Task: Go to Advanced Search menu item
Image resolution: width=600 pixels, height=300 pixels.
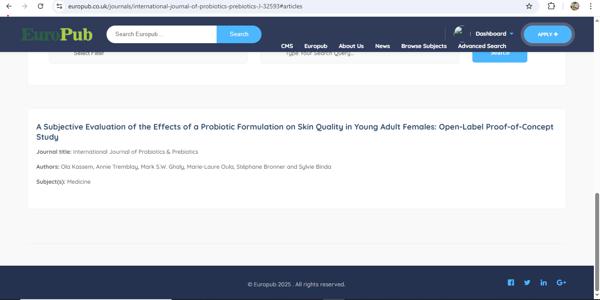Action: [x=482, y=46]
